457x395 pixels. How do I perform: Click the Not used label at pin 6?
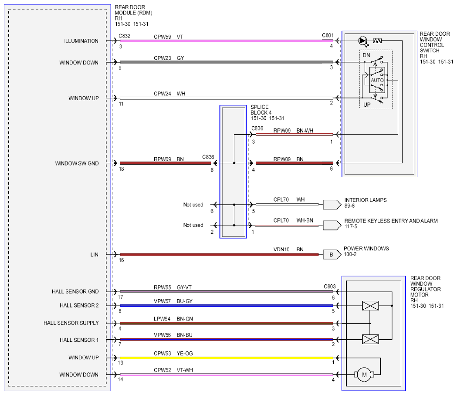[193, 205]
